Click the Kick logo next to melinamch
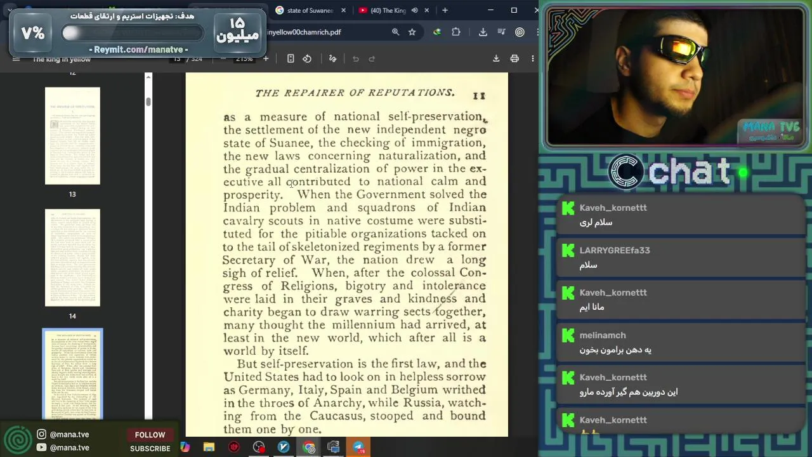The width and height of the screenshot is (812, 457). (568, 335)
